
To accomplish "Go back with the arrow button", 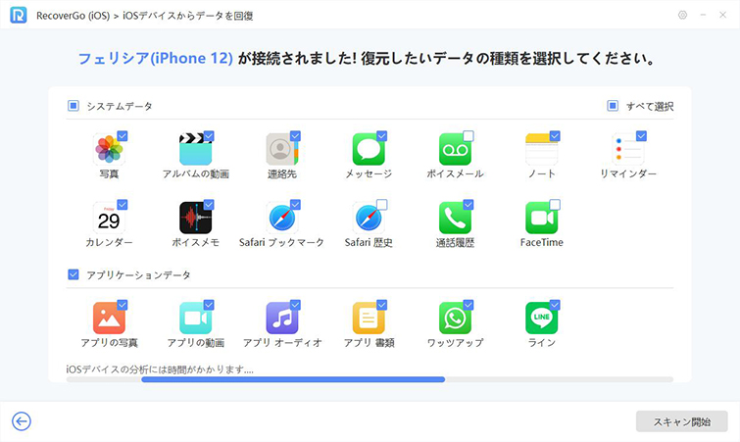I will click(22, 421).
